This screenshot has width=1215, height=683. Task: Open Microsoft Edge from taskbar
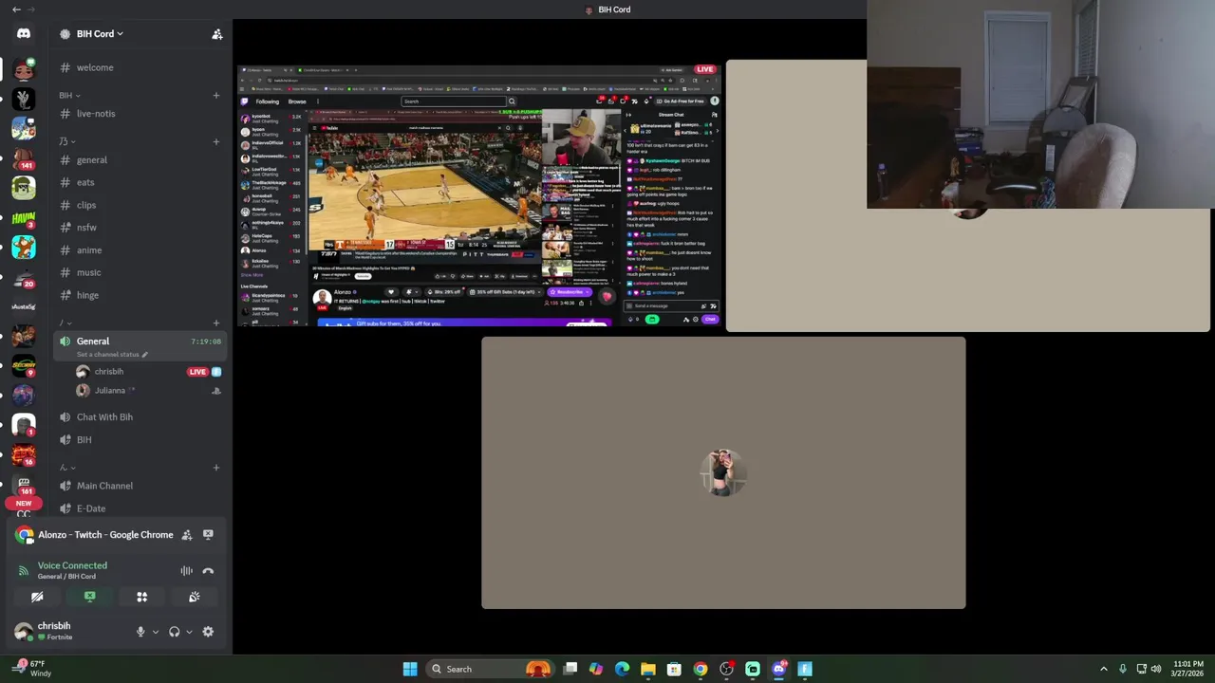pyautogui.click(x=623, y=669)
